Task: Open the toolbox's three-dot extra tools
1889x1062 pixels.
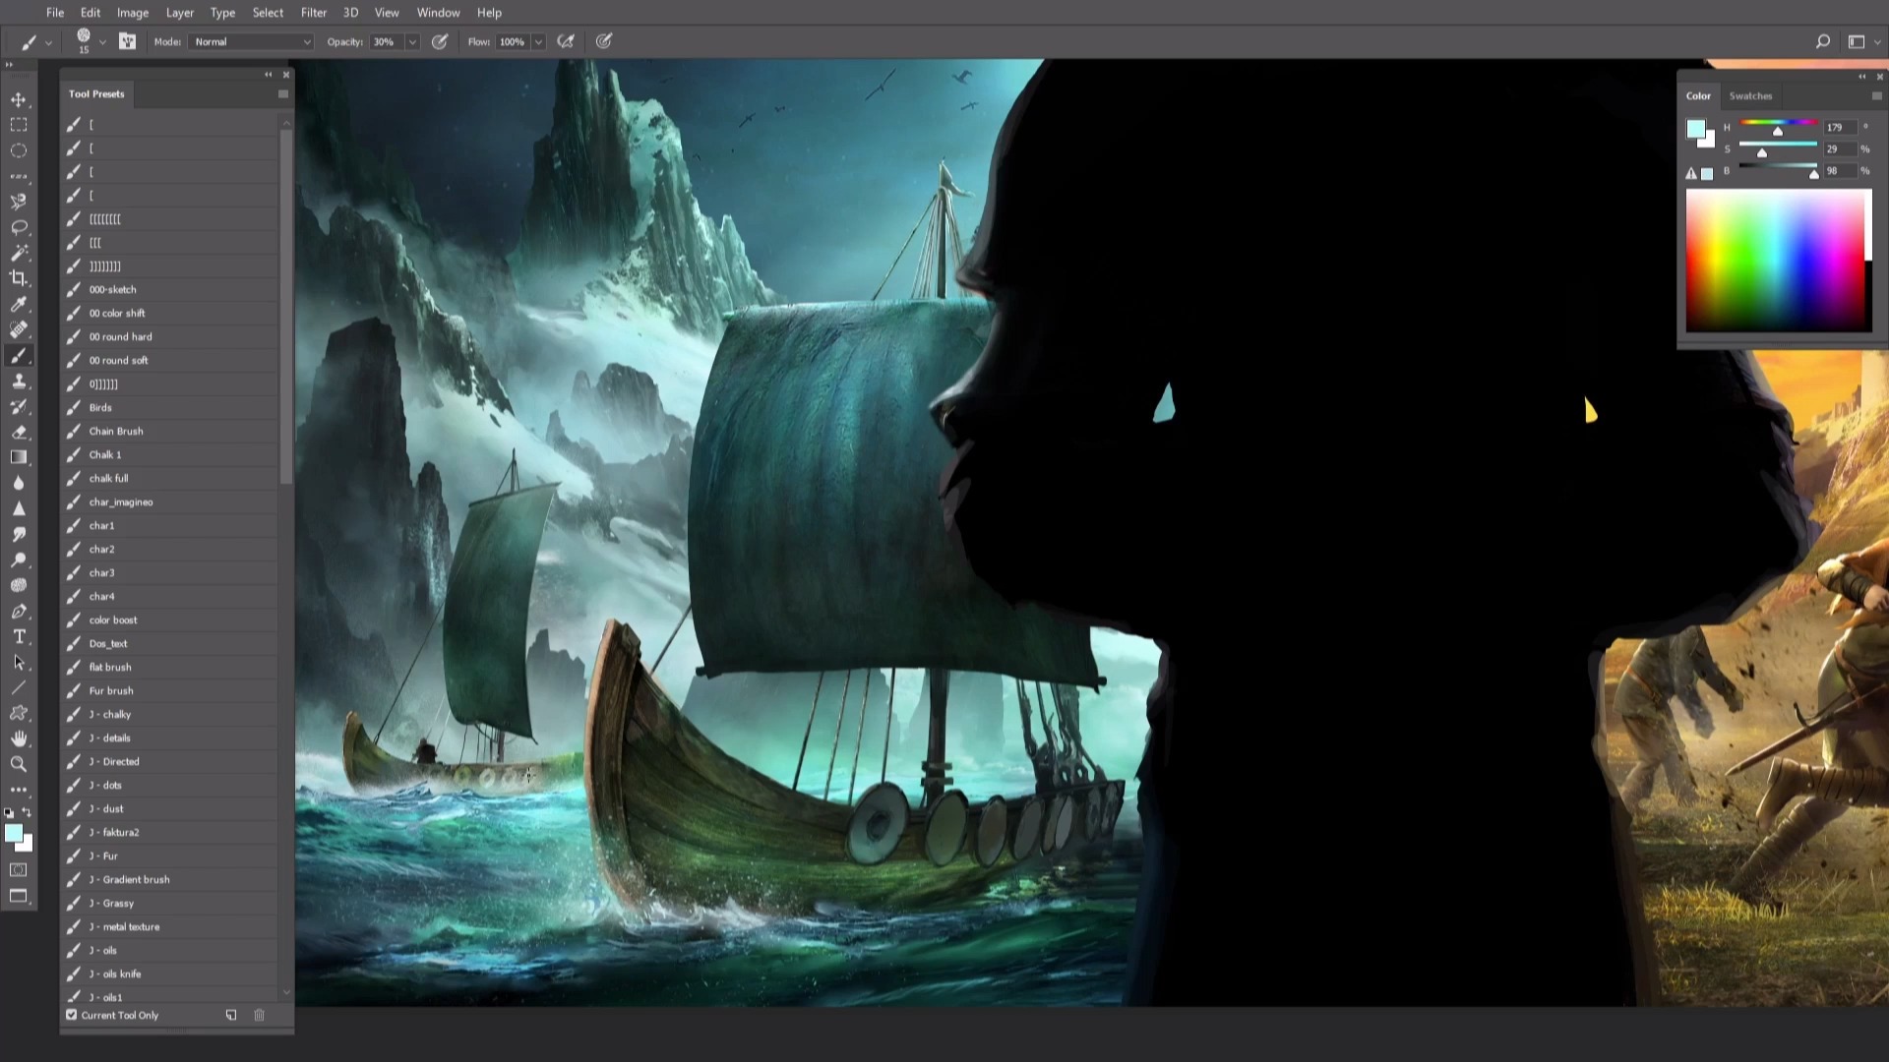Action: 19,790
